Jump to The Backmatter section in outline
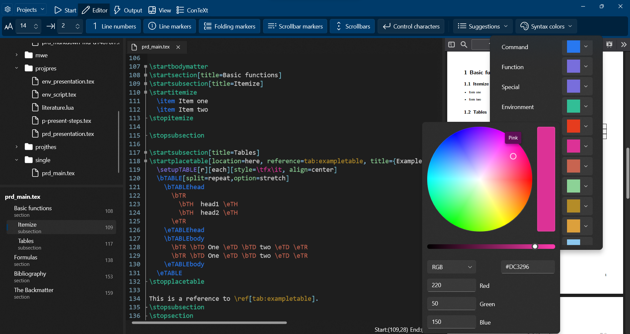 pyautogui.click(x=61, y=293)
